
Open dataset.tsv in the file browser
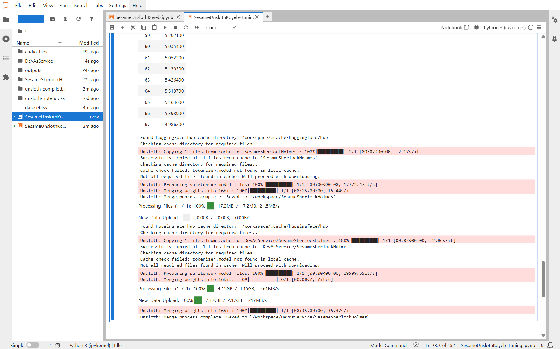36,107
